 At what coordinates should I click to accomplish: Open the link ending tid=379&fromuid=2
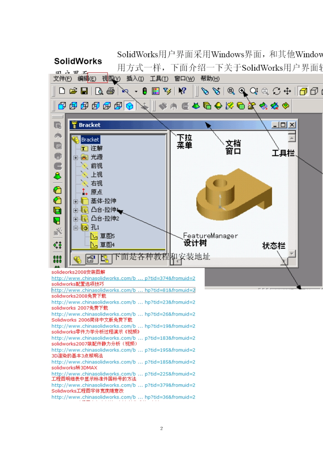(x=123, y=385)
